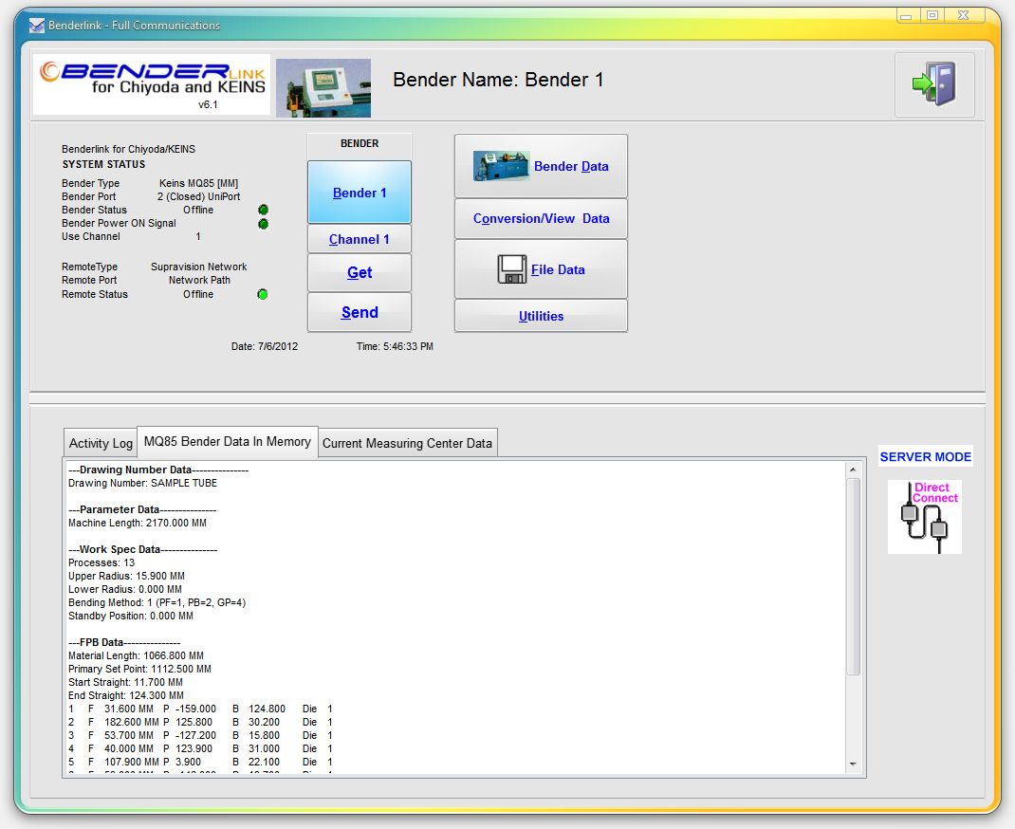Image resolution: width=1015 pixels, height=829 pixels.
Task: Select Channel 1 button
Action: (x=360, y=239)
